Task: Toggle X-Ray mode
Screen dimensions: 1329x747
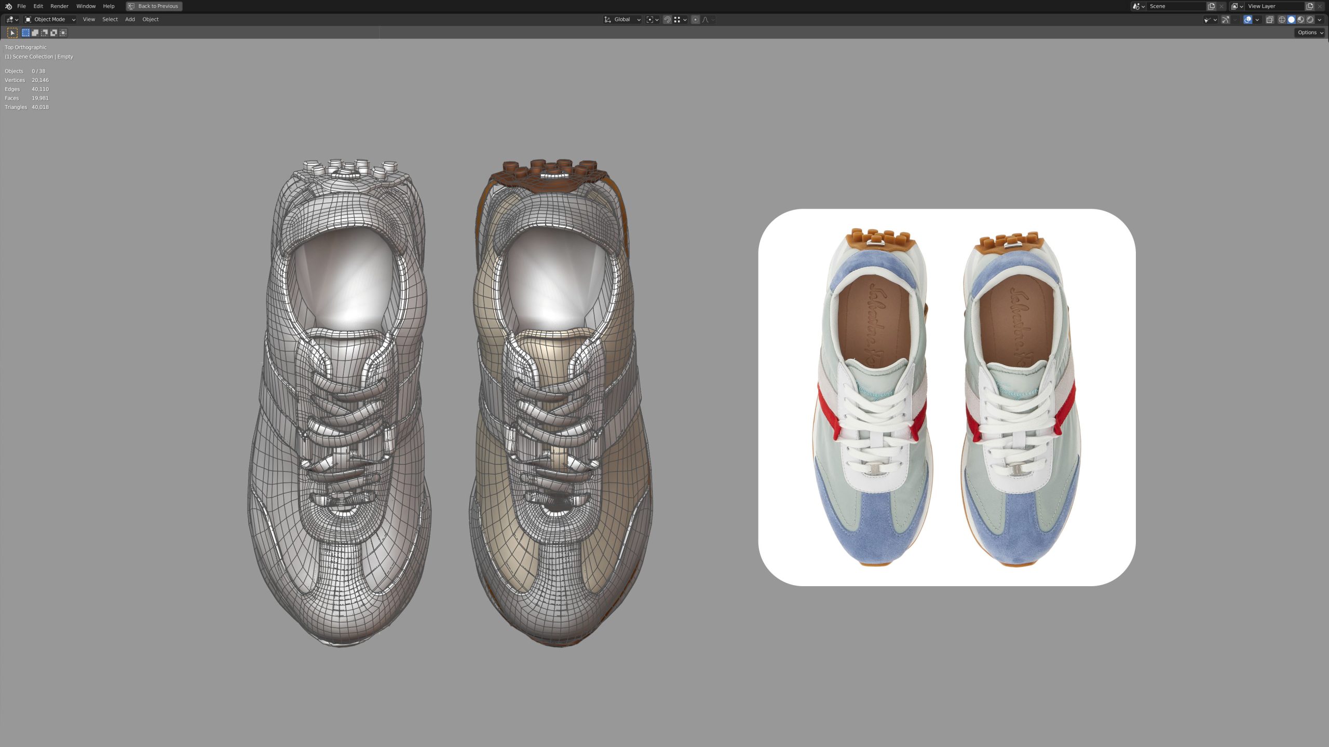Action: coord(1270,20)
